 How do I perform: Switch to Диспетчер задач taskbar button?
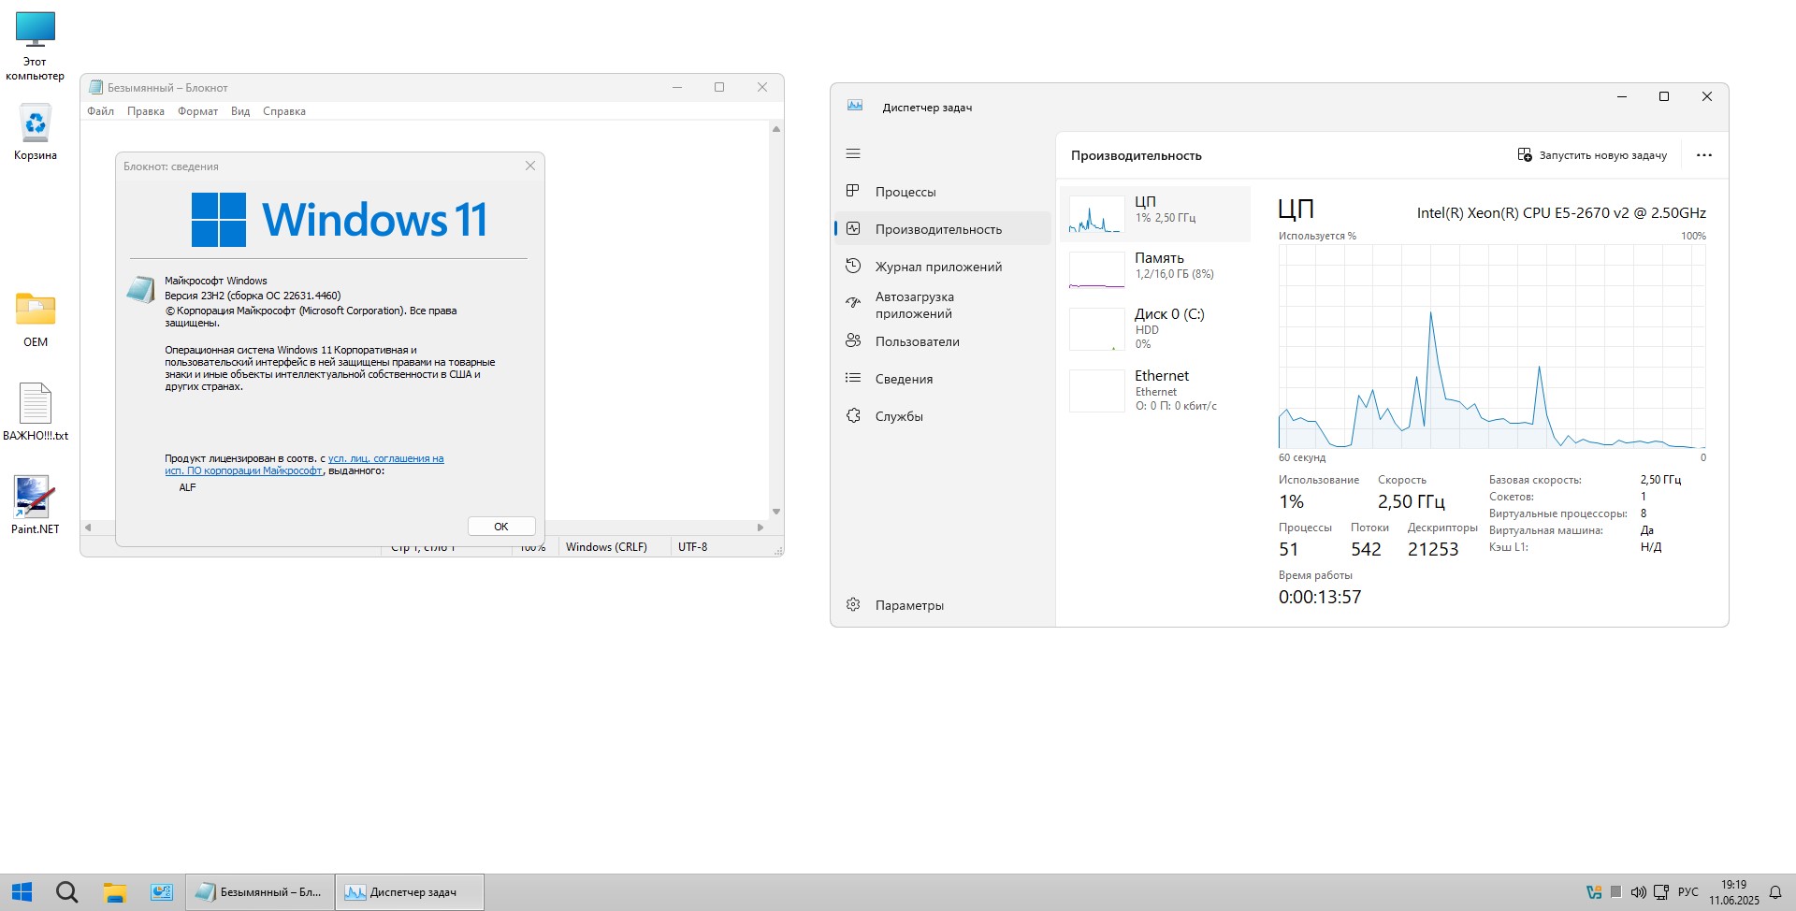tap(410, 892)
